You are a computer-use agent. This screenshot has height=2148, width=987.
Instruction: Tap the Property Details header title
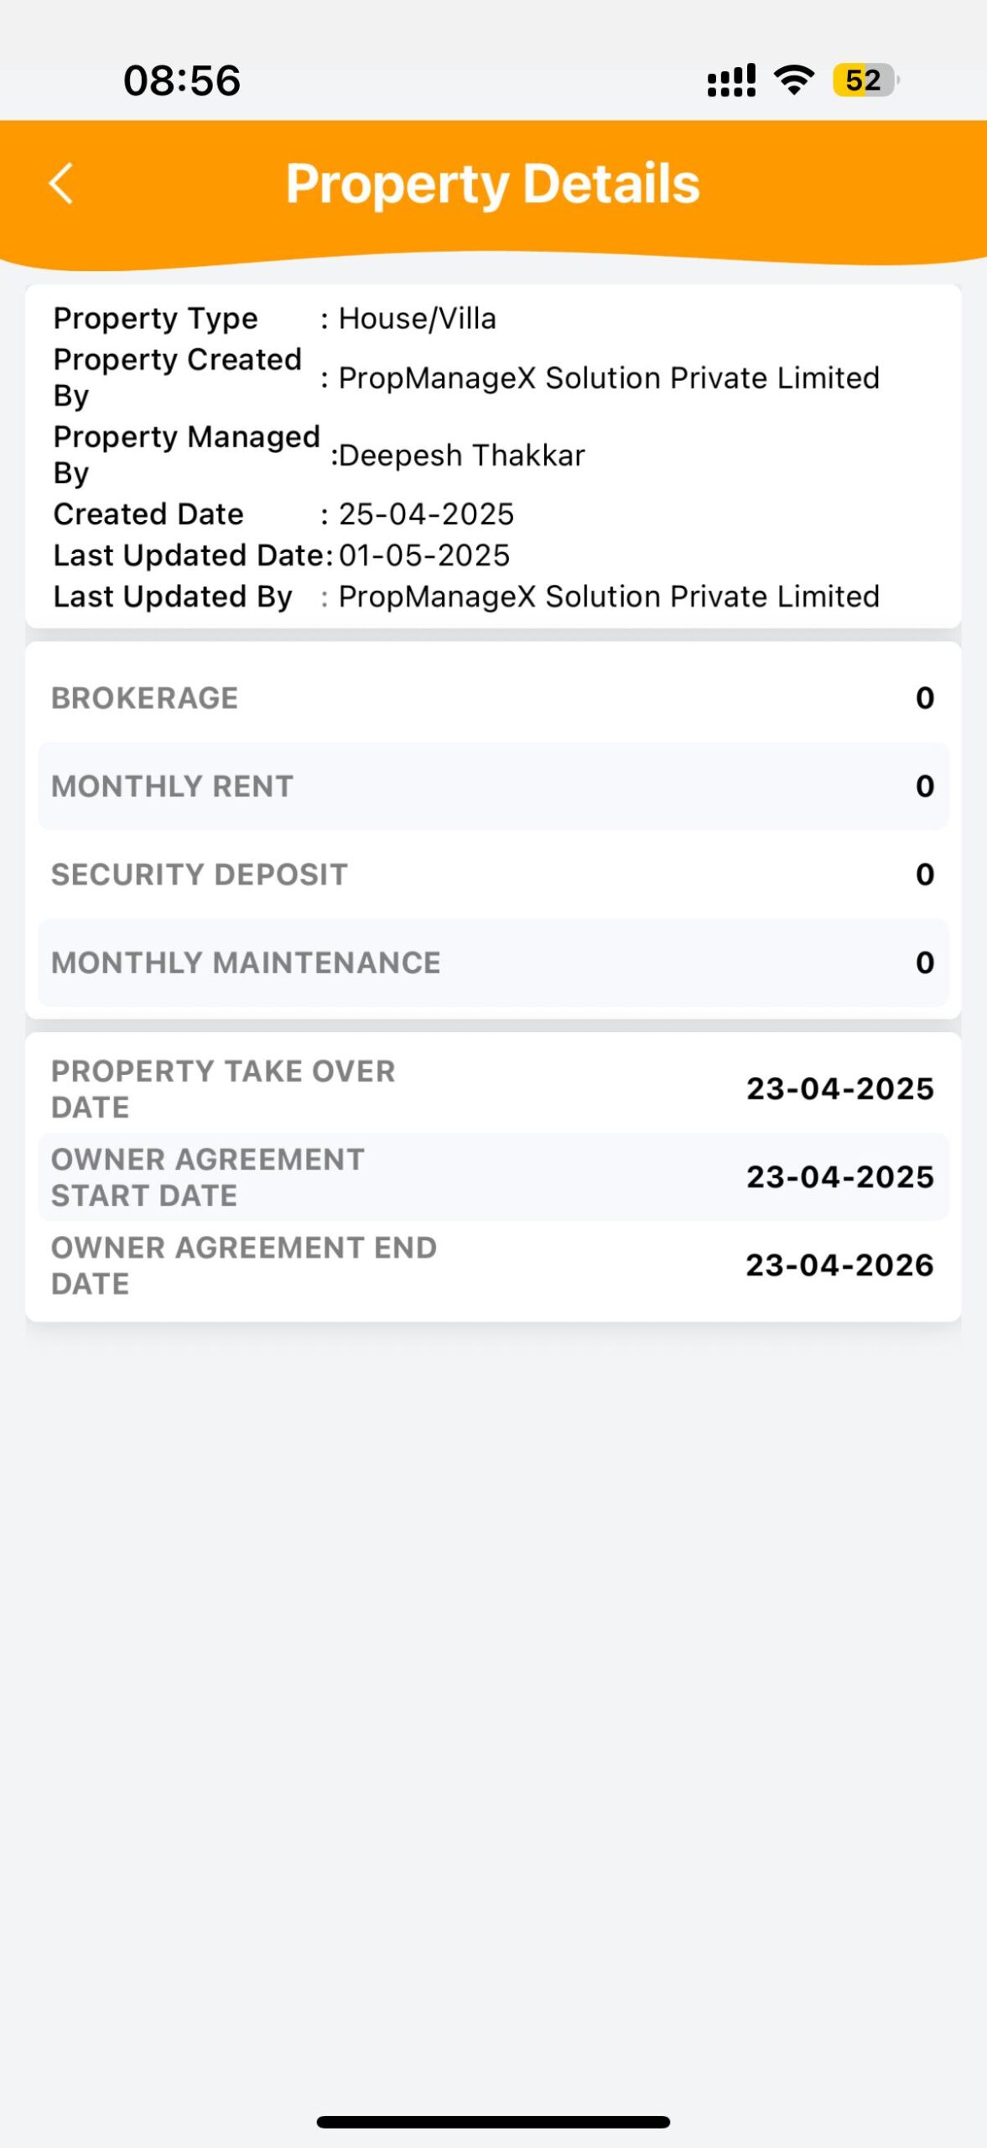click(493, 184)
